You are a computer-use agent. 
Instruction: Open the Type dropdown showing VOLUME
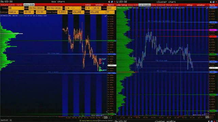point(78,12)
